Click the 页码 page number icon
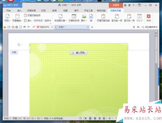The height and width of the screenshot is (123, 162). click(7, 16)
